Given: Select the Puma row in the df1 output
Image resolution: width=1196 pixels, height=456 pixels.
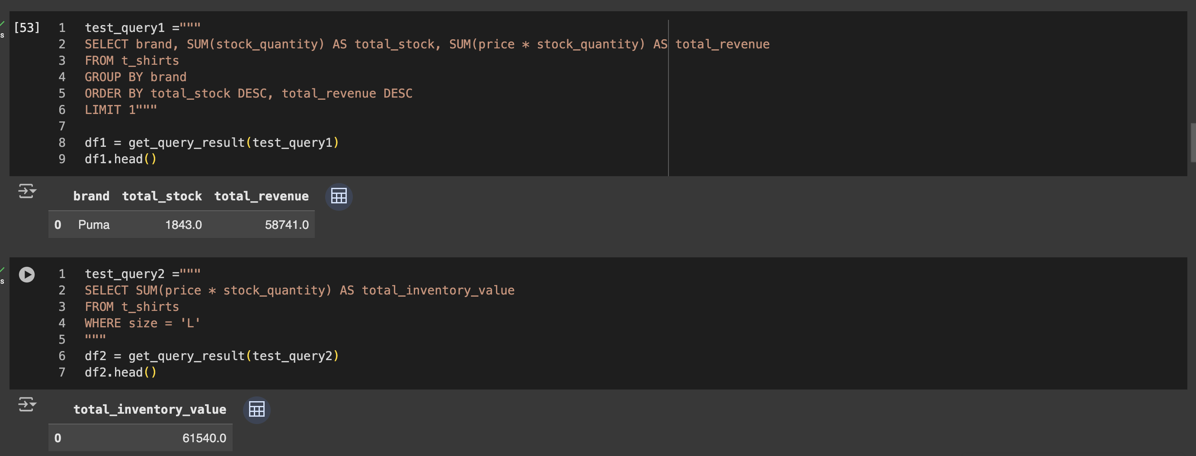Looking at the screenshot, I should click(181, 225).
